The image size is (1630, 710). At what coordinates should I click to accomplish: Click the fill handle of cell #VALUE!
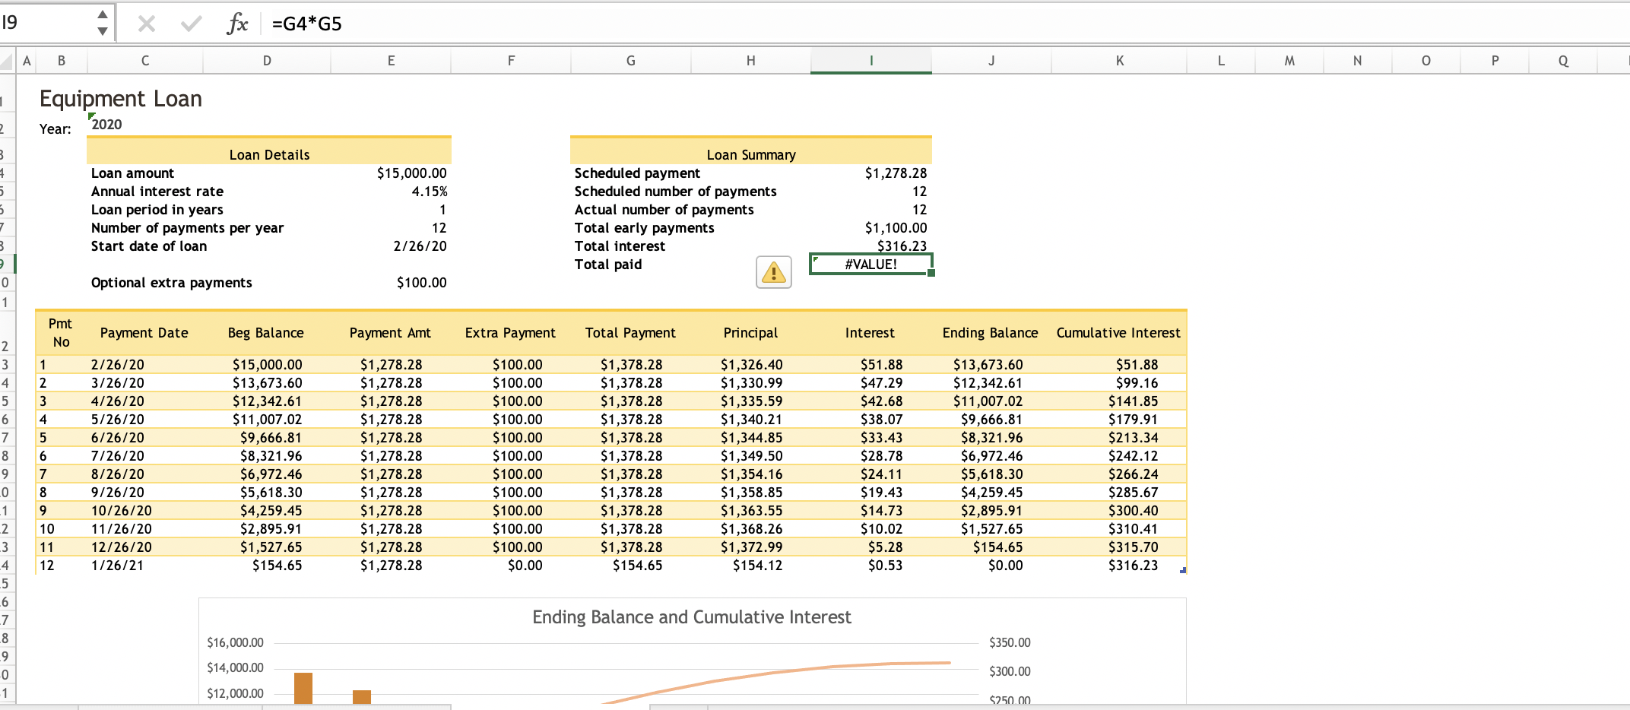(x=931, y=273)
